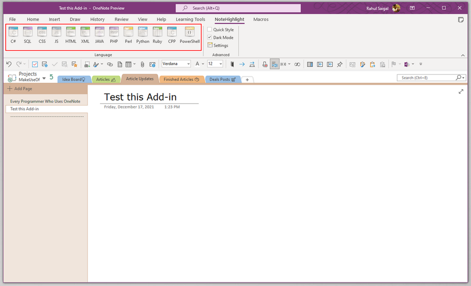The width and height of the screenshot is (471, 286).
Task: Insert C# code with NoteHighlight
Action: (13, 35)
